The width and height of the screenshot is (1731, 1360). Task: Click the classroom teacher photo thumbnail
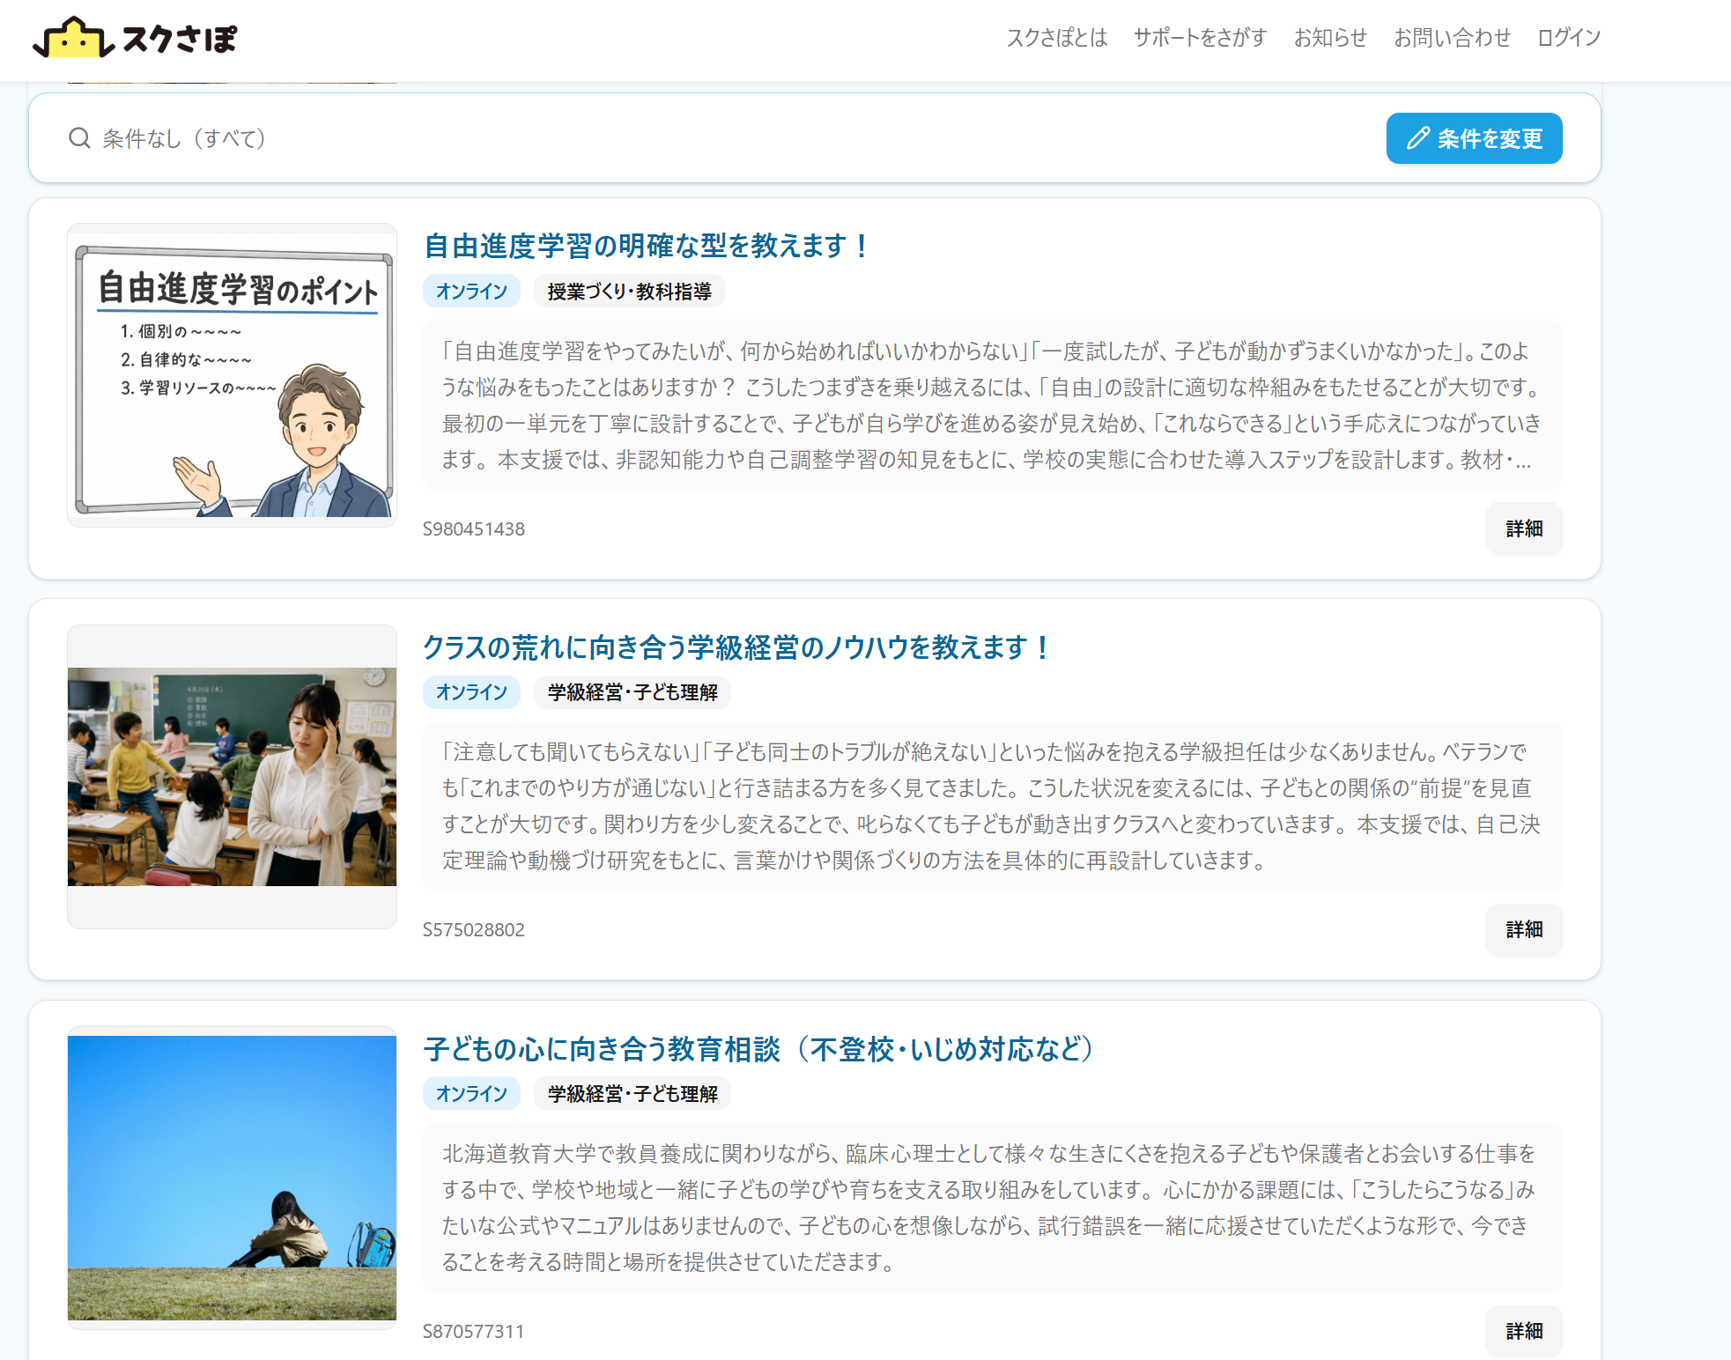[x=233, y=777]
